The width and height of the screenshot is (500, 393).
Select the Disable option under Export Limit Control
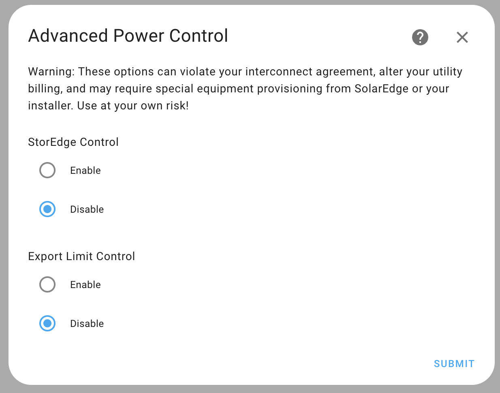click(47, 323)
